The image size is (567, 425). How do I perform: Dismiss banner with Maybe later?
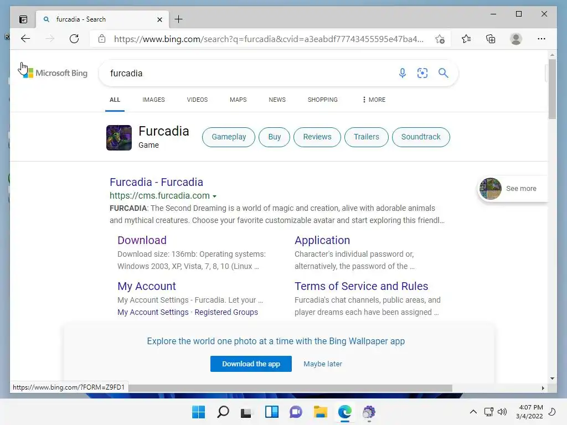323,364
